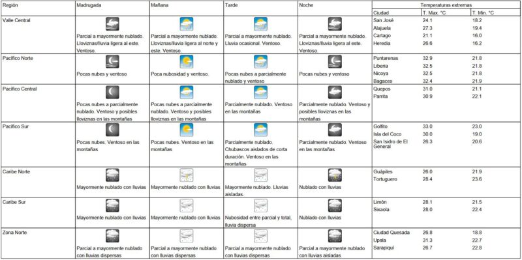The image size is (522, 260).
Task: Select the Pacífico Sur region label
Action: pyautogui.click(x=15, y=126)
